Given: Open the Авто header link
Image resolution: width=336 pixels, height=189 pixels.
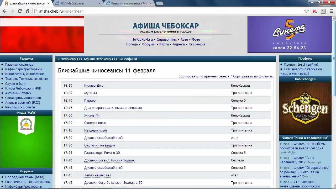Looking at the screenshot, I should [184, 40].
